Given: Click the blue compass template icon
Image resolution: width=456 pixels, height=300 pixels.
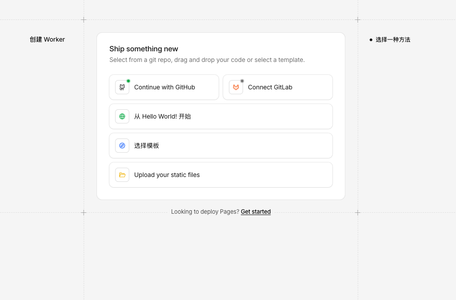Looking at the screenshot, I should (x=122, y=146).
